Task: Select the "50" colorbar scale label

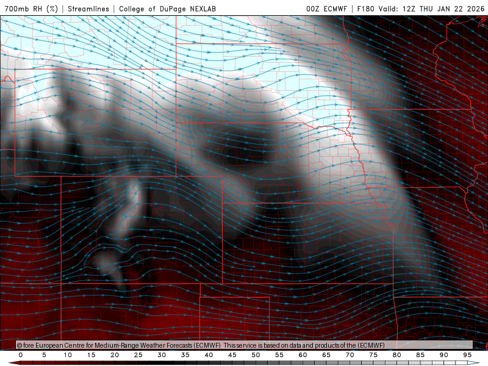Action: [256, 355]
